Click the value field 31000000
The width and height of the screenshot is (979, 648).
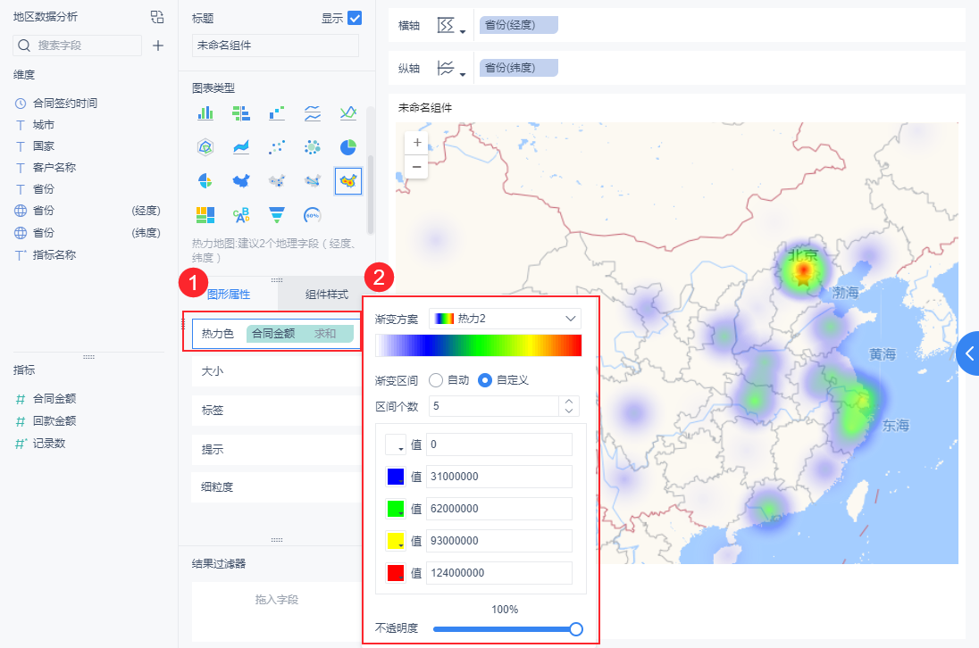click(498, 477)
